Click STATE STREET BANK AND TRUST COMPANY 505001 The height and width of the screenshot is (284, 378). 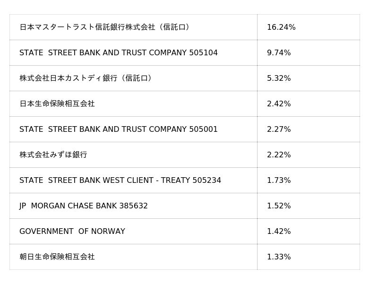coord(119,129)
